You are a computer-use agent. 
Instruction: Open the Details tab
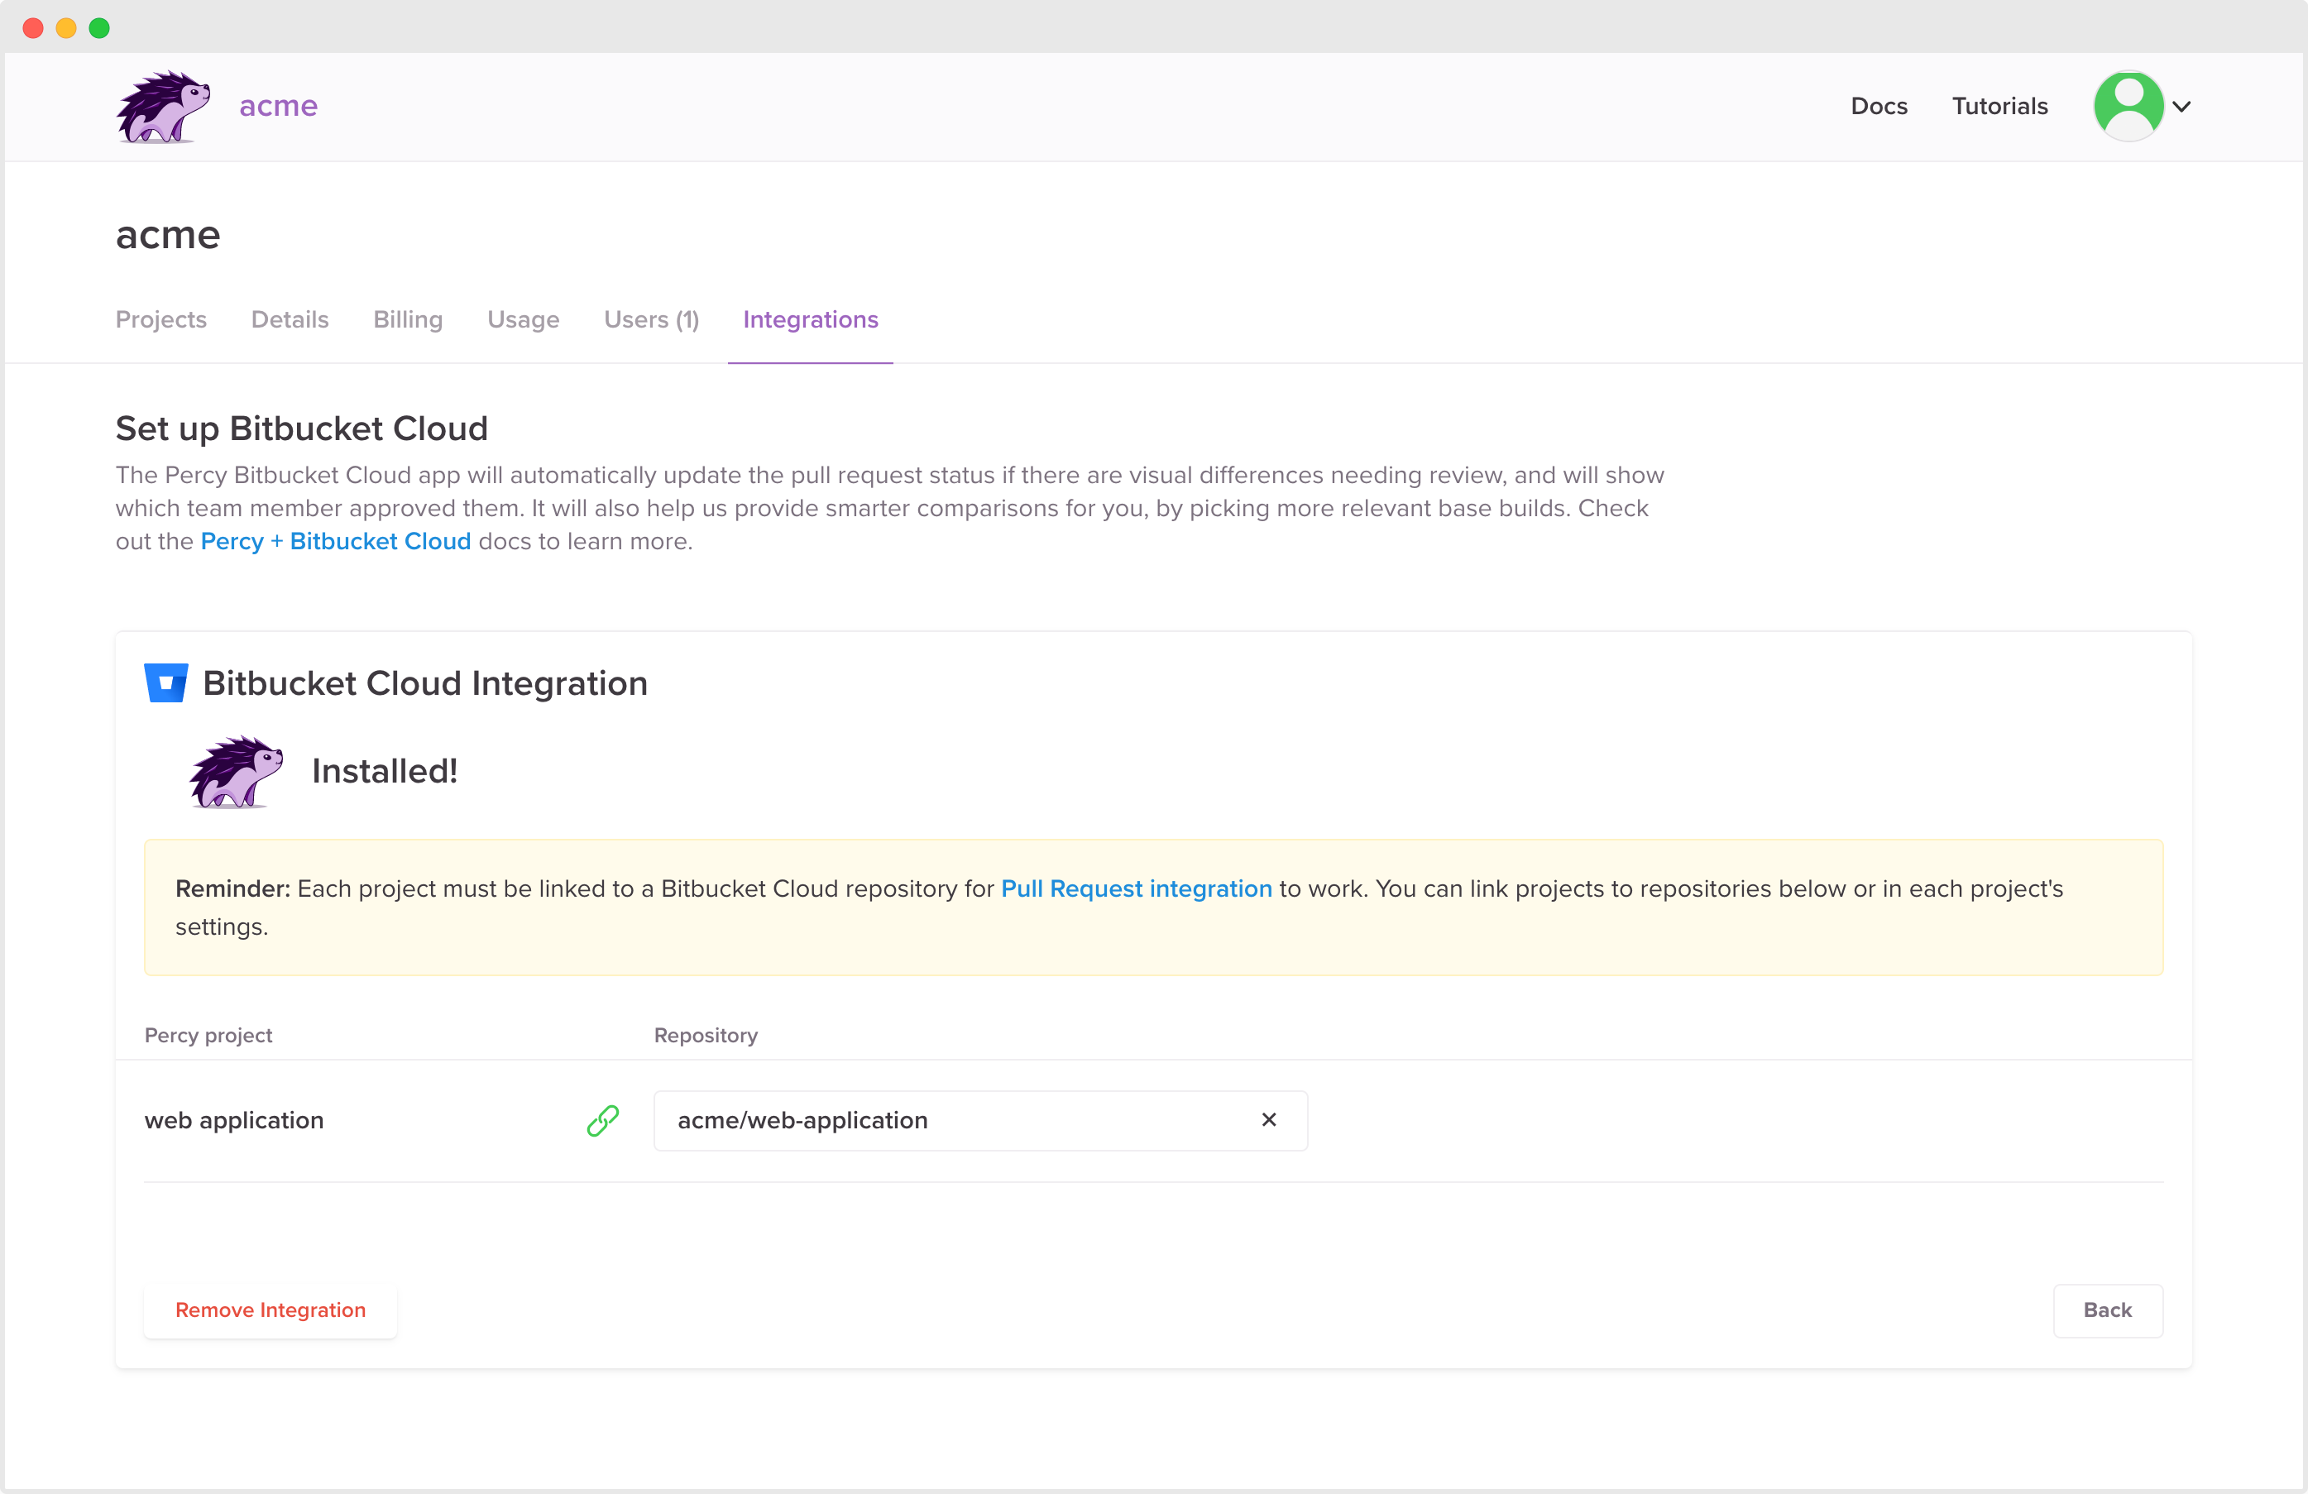pos(289,319)
